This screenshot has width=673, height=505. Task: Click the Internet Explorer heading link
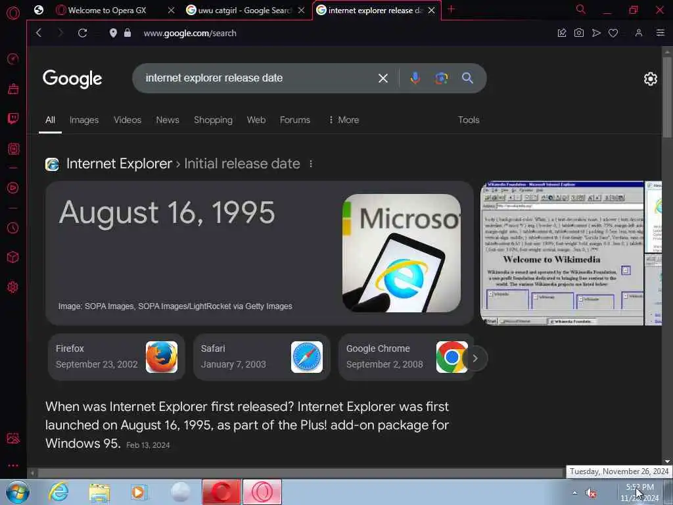(x=120, y=164)
